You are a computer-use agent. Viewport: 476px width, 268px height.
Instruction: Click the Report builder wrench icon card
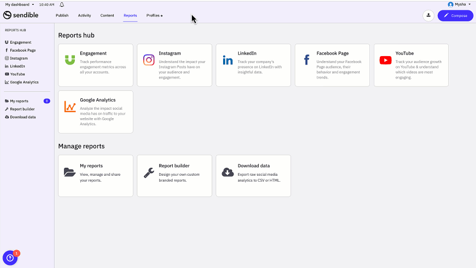tap(149, 173)
